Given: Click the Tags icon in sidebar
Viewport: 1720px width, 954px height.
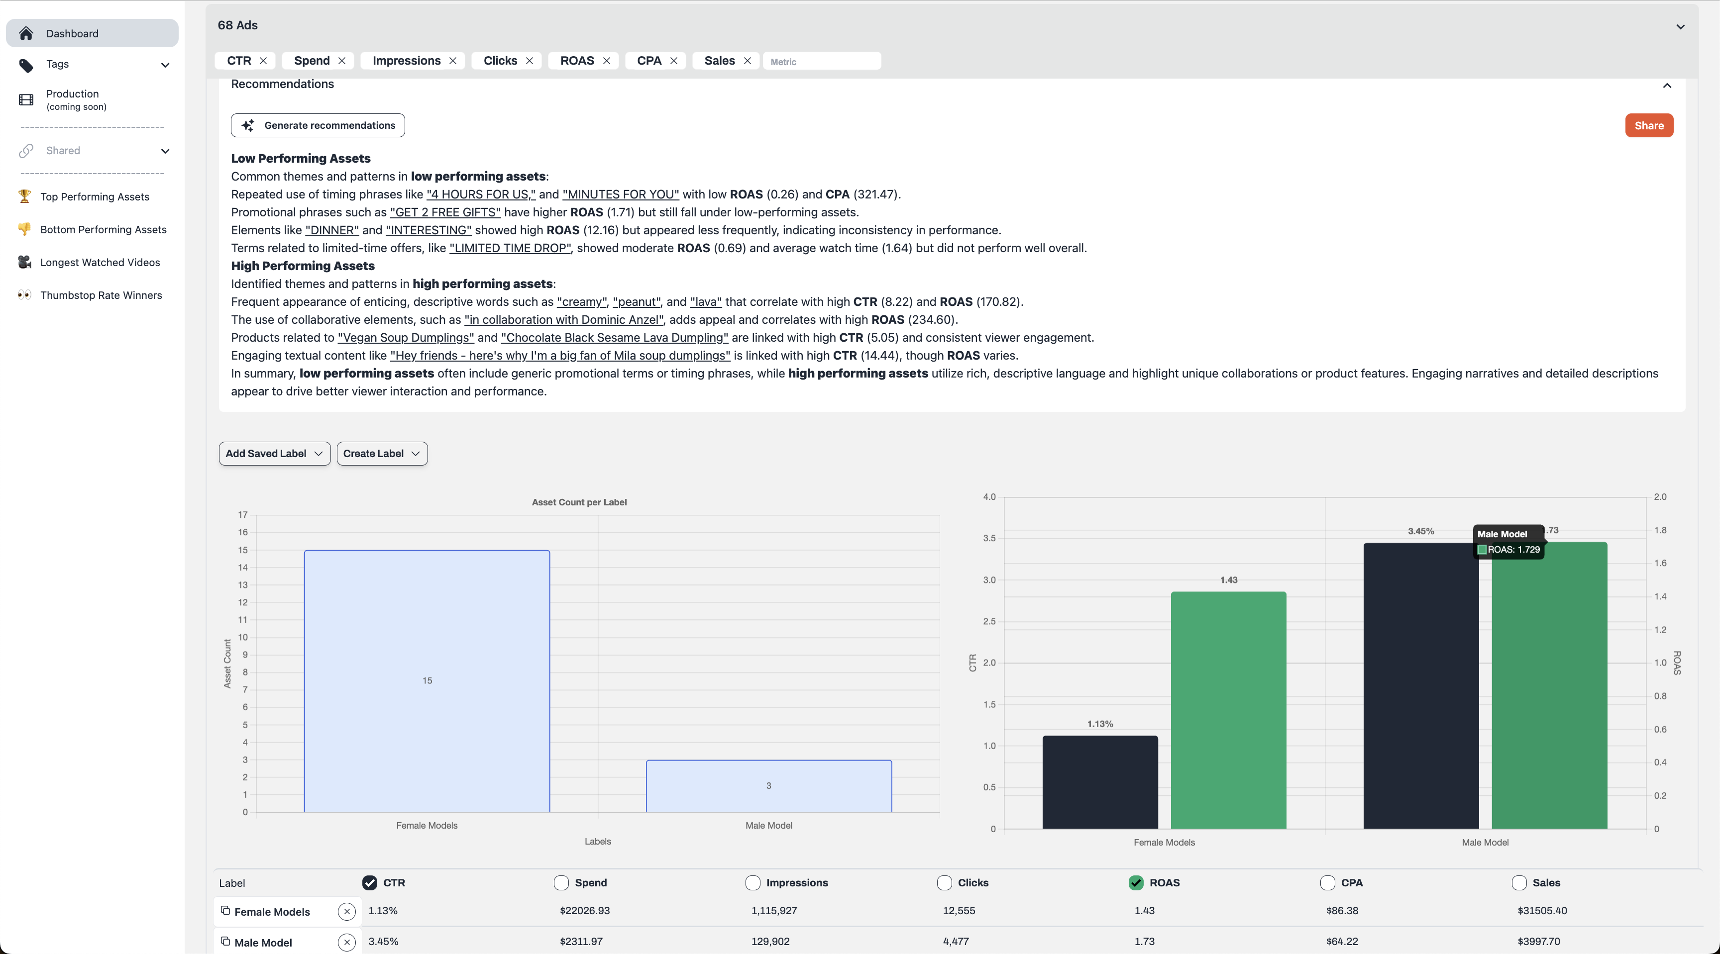Looking at the screenshot, I should pyautogui.click(x=26, y=65).
